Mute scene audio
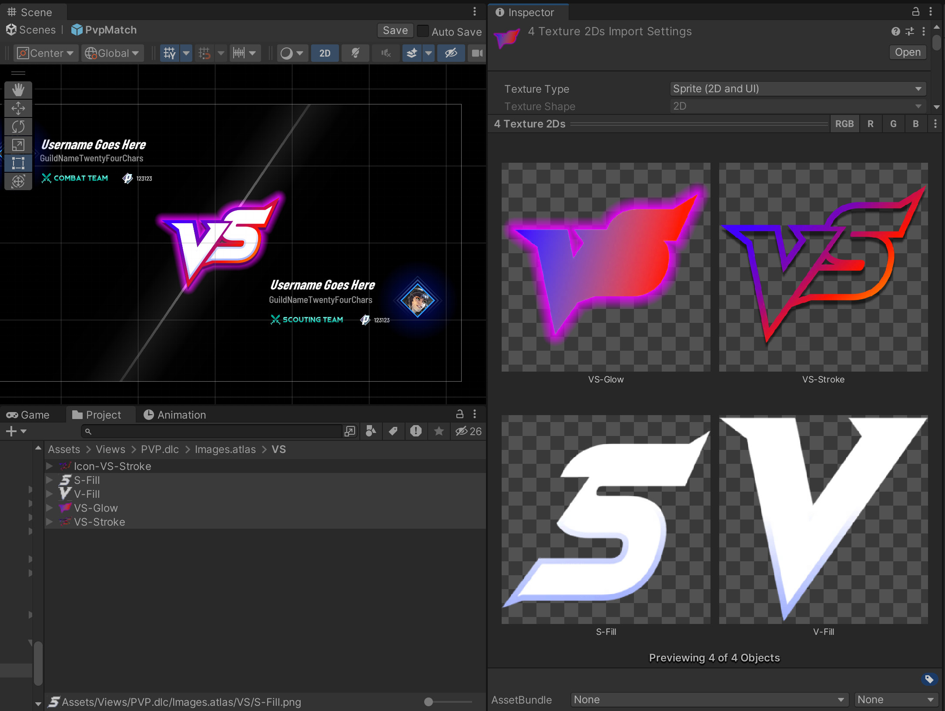The height and width of the screenshot is (711, 945). (x=385, y=53)
